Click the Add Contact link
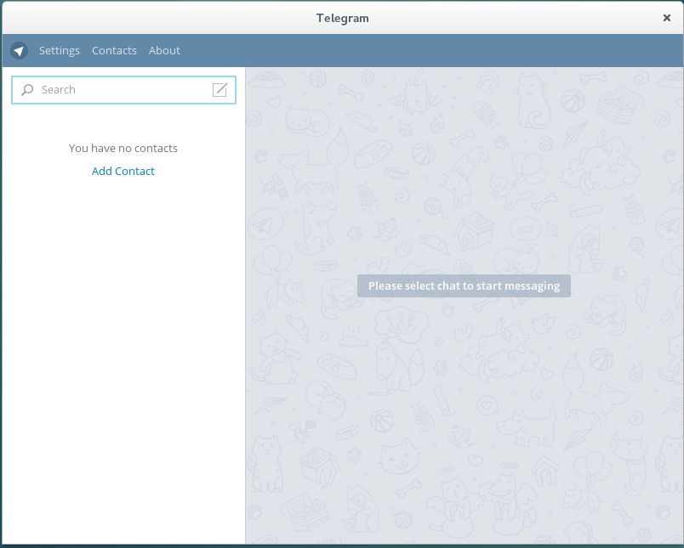684x548 pixels. [x=123, y=171]
